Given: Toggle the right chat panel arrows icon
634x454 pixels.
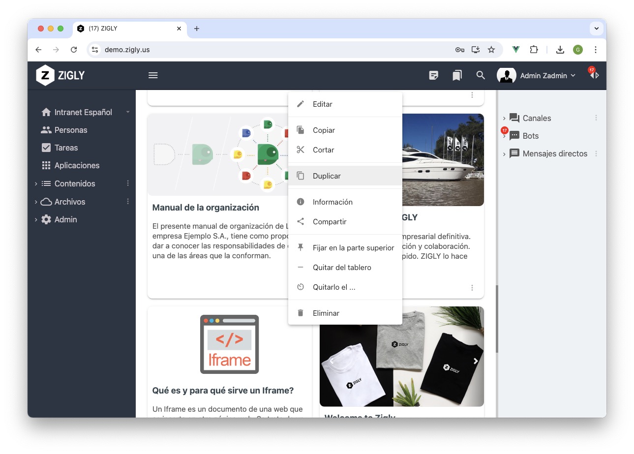Looking at the screenshot, I should 594,75.
